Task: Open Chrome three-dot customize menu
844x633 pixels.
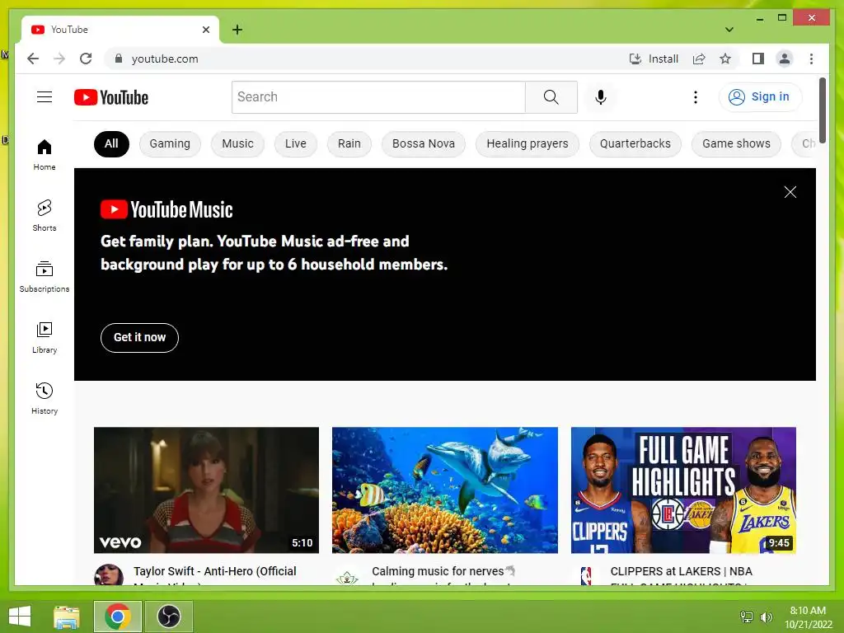Action: pos(811,59)
